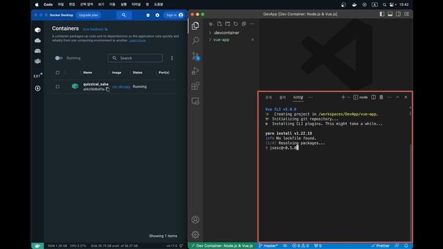Open Code menu in macOS menu bar

coord(48,5)
